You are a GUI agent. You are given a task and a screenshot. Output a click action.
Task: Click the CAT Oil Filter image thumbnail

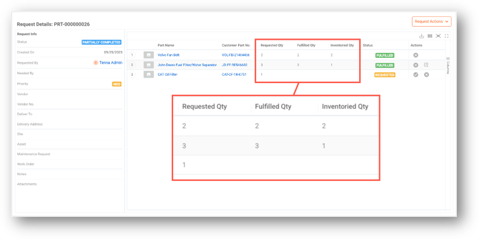pyautogui.click(x=148, y=74)
